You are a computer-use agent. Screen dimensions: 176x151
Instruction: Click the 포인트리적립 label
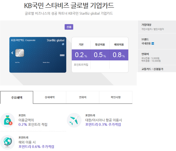[81, 65]
